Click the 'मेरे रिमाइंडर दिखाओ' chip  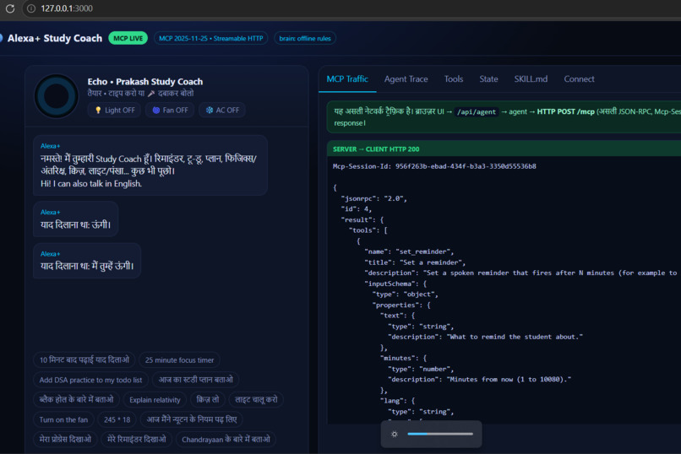click(136, 440)
